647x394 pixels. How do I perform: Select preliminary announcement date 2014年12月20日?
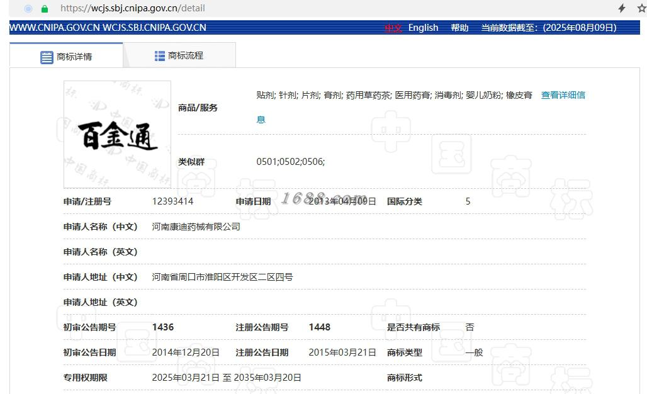pos(186,352)
